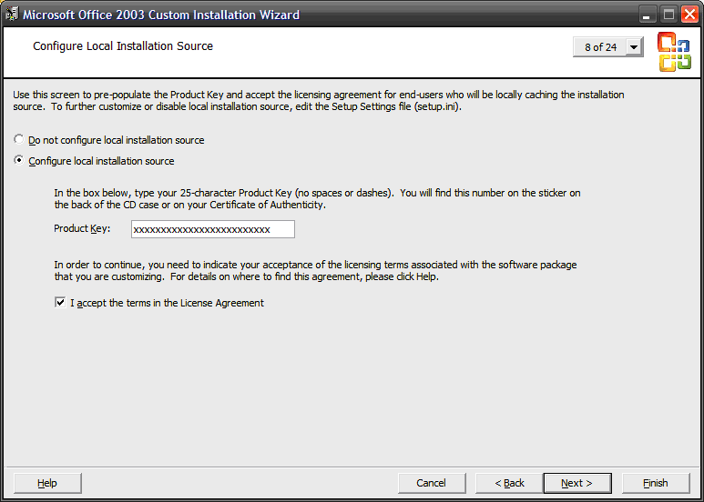Close the Custom Installation Wizard window
Screen dimensions: 704x502
[689, 15]
